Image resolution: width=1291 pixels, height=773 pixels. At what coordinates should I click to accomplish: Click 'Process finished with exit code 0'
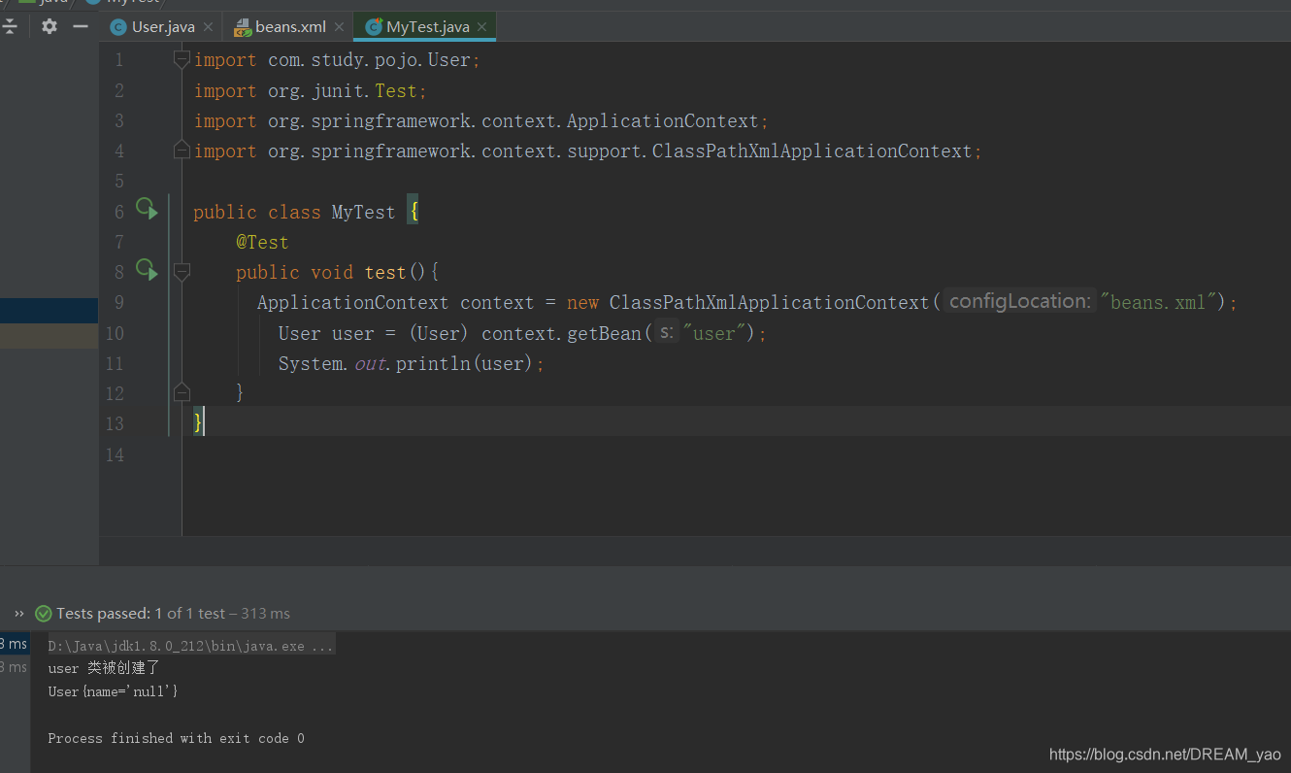click(176, 738)
